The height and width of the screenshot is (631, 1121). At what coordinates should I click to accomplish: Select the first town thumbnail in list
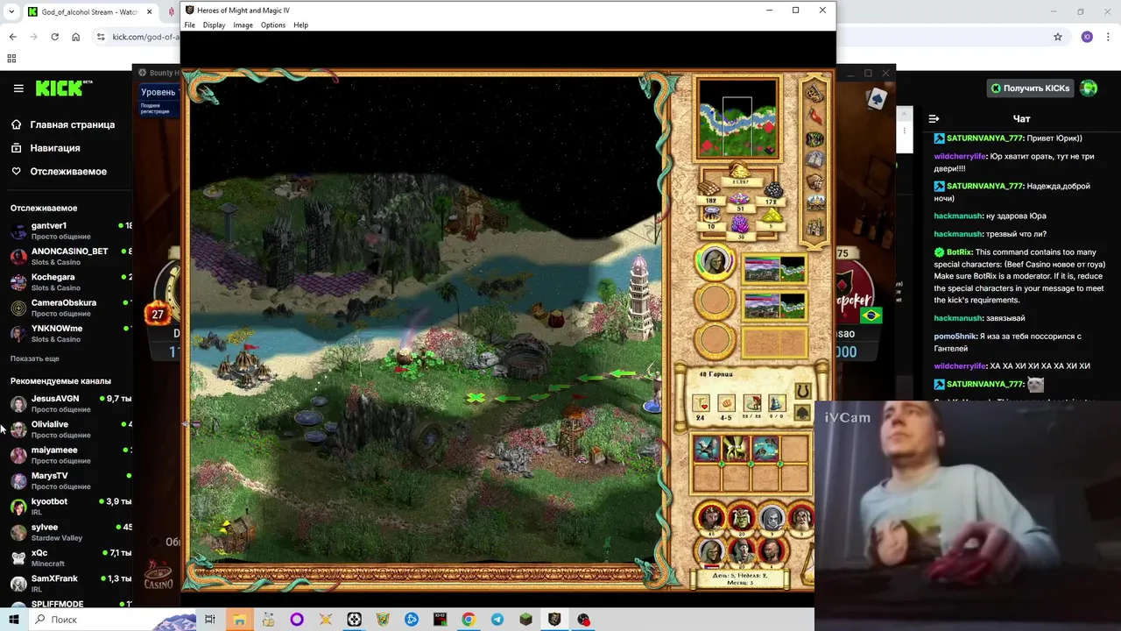click(774, 268)
